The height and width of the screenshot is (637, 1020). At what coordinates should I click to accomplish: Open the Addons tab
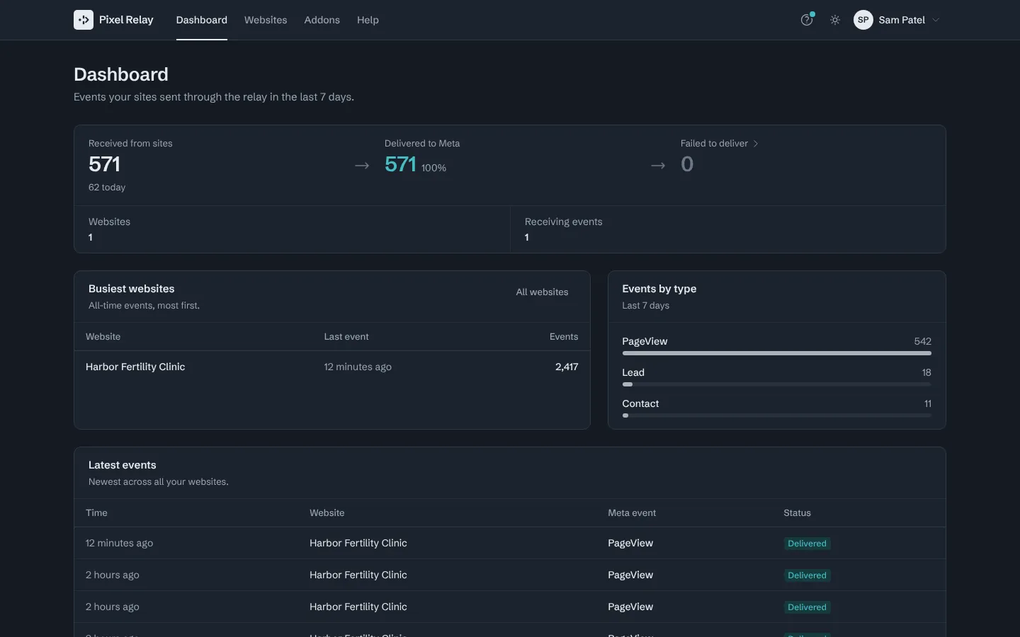pos(322,20)
